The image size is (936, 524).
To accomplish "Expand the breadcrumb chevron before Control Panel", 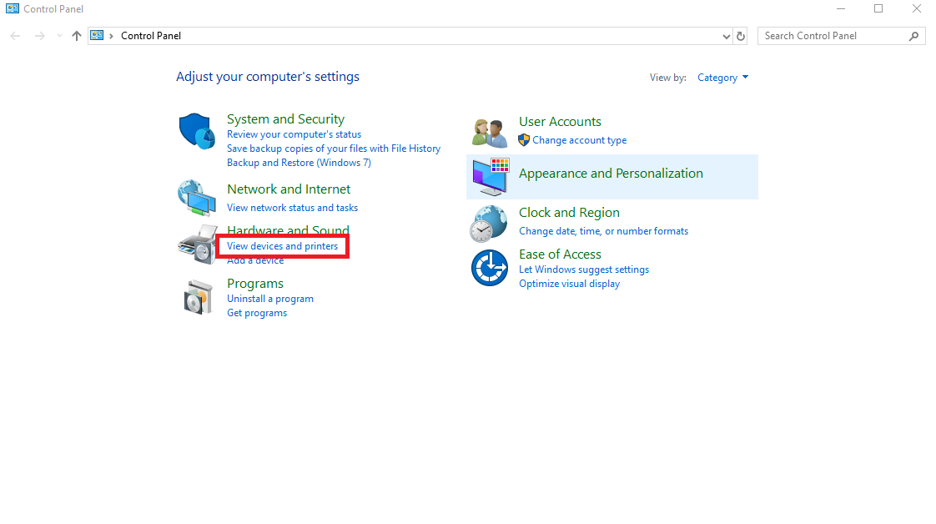I will click(x=111, y=36).
